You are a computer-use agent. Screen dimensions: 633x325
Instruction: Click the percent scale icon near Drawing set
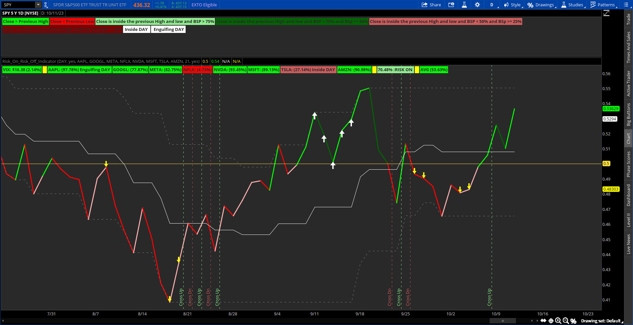point(573,321)
